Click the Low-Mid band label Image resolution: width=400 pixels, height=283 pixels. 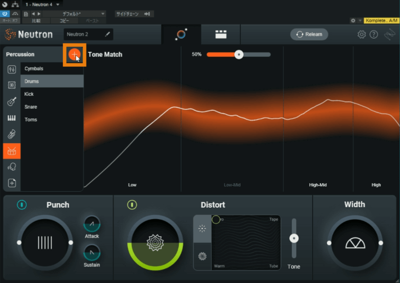click(x=232, y=185)
